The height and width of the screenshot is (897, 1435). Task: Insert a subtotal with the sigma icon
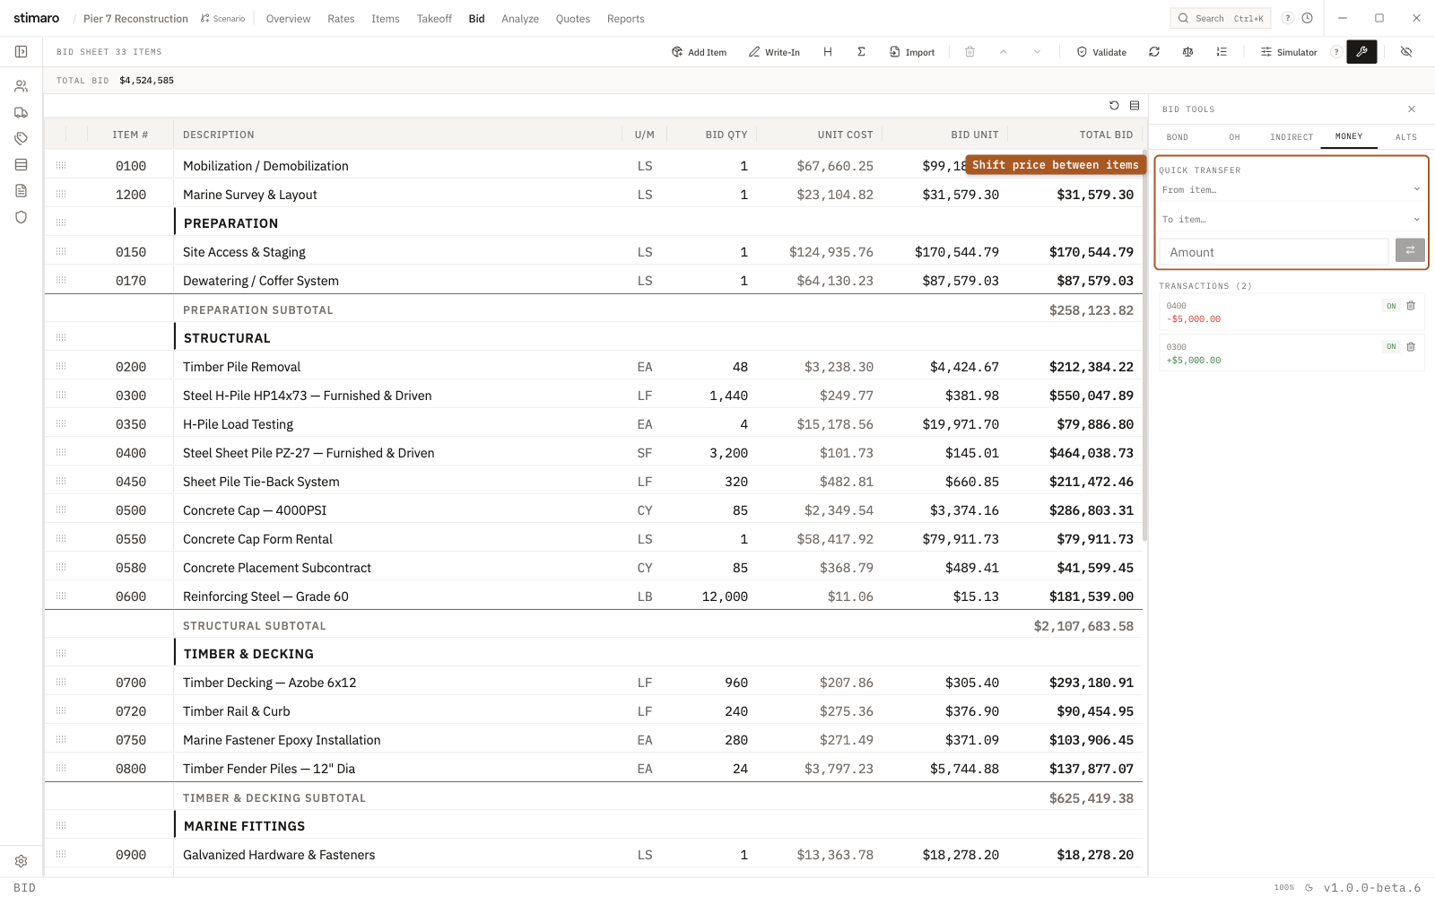click(861, 52)
